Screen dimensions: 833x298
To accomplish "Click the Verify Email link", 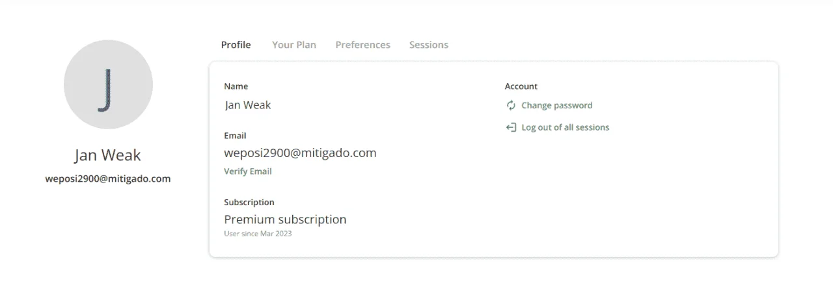I will click(248, 171).
